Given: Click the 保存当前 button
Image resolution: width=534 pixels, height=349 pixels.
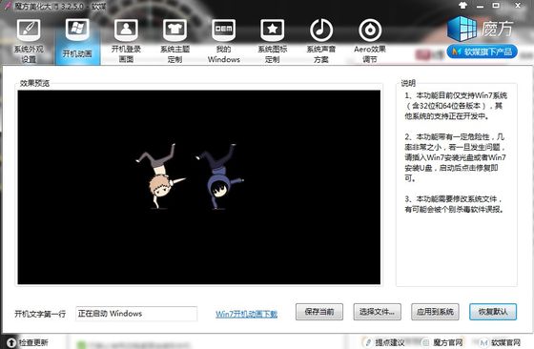Looking at the screenshot, I should click(319, 312).
